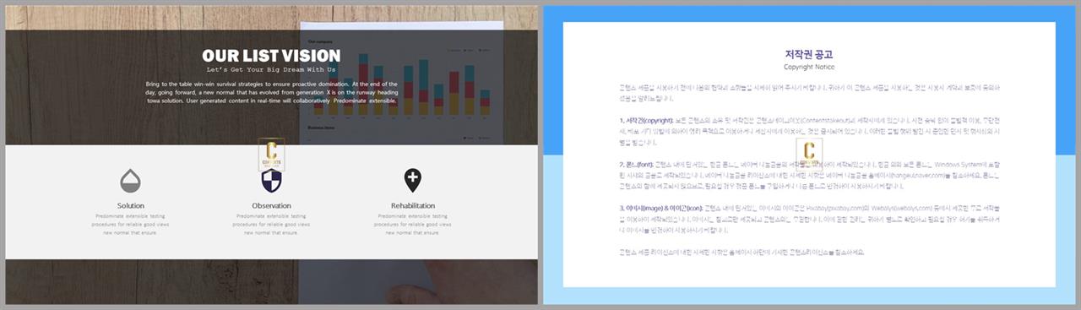Viewport: 1081px width, 310px height.
Task: Select the "저작권 공고" title
Action: [809, 54]
